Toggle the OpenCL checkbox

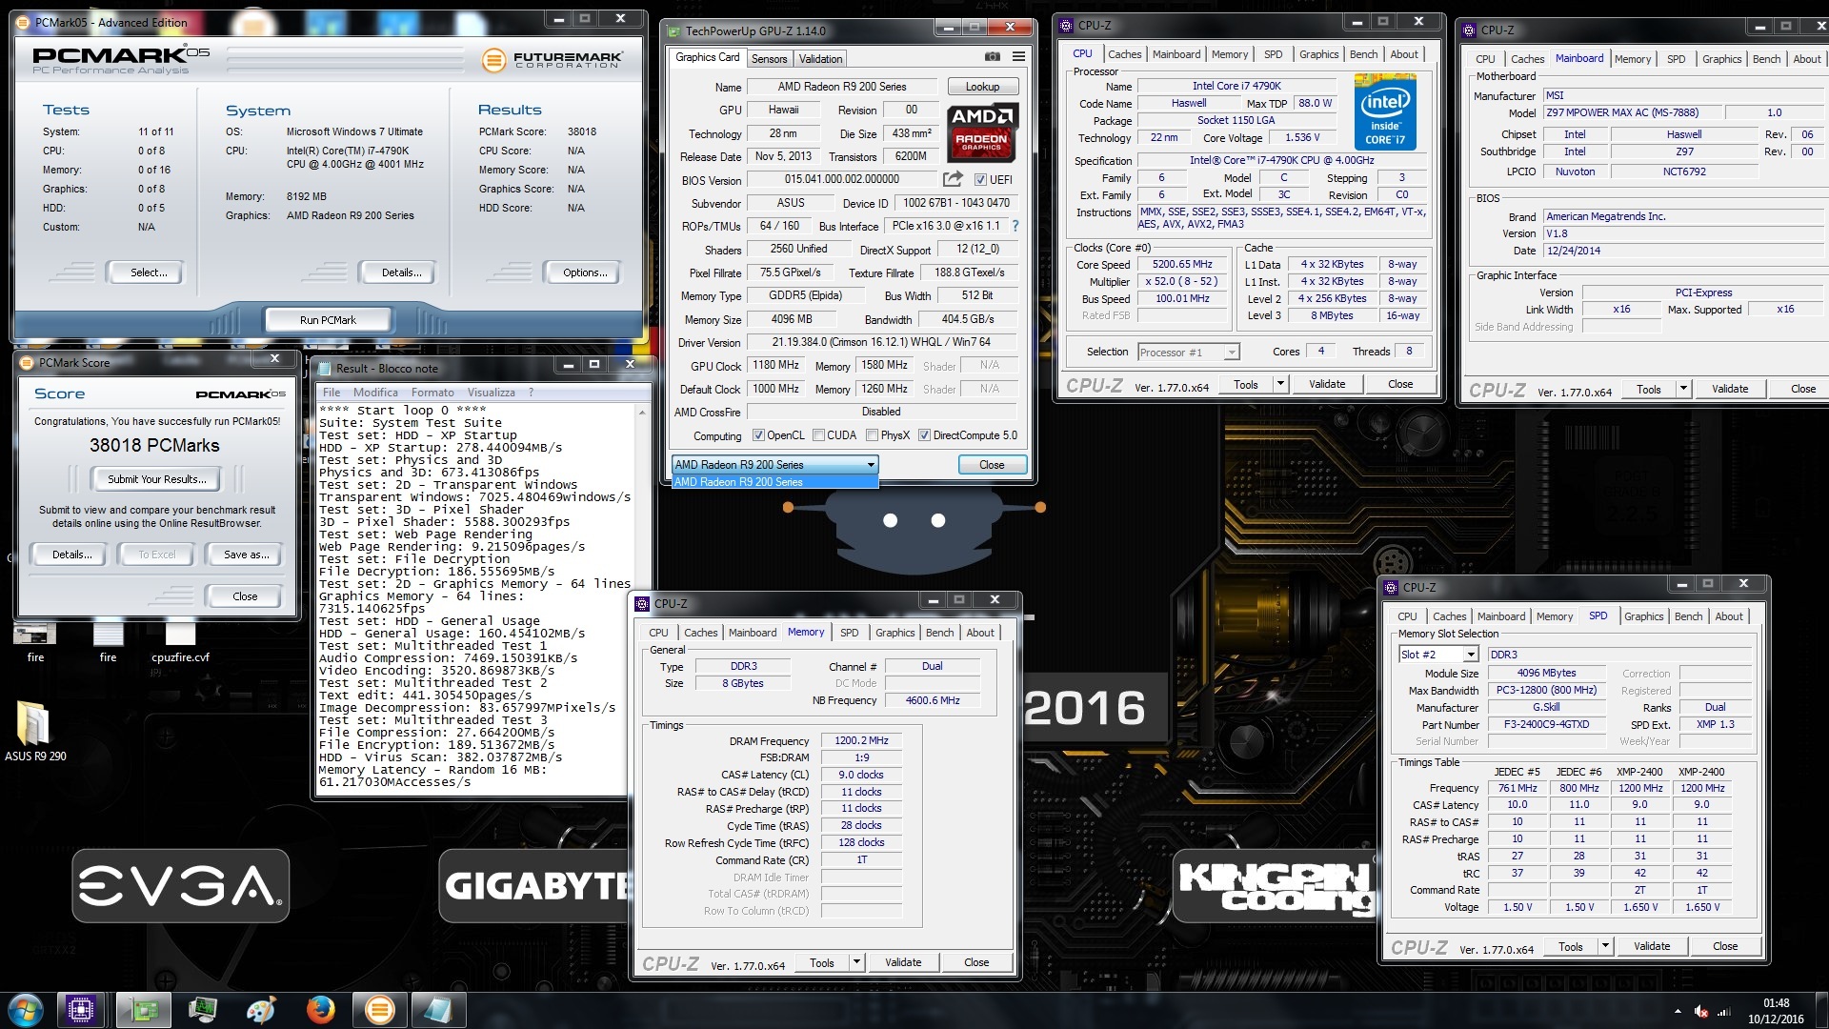click(758, 435)
